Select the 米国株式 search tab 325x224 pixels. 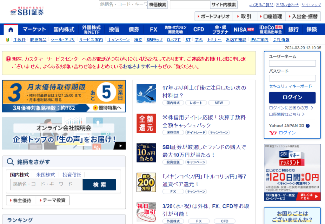tap(46, 175)
